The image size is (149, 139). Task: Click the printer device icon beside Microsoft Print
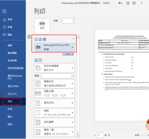click(x=38, y=47)
